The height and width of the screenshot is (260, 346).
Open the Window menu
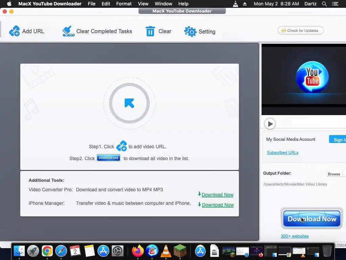(x=164, y=4)
